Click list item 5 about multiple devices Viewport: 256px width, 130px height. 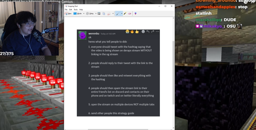pos(121,104)
